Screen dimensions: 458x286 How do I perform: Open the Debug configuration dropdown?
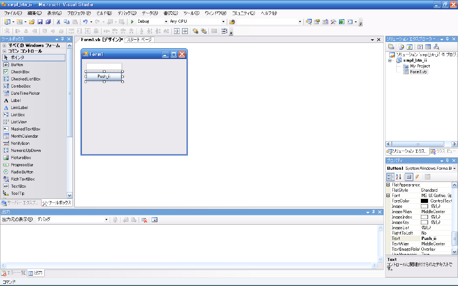(166, 21)
